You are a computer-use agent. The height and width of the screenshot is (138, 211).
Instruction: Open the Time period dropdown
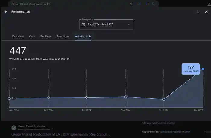(x=106, y=24)
